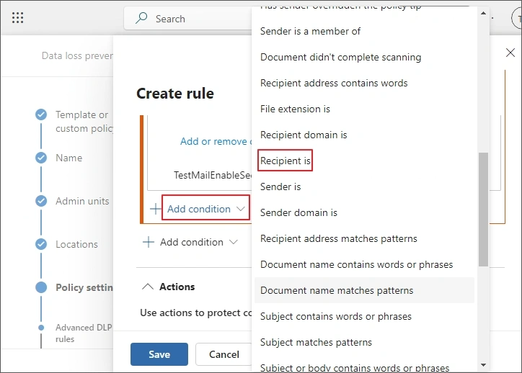Select Document didn't complete scanning

[365, 57]
